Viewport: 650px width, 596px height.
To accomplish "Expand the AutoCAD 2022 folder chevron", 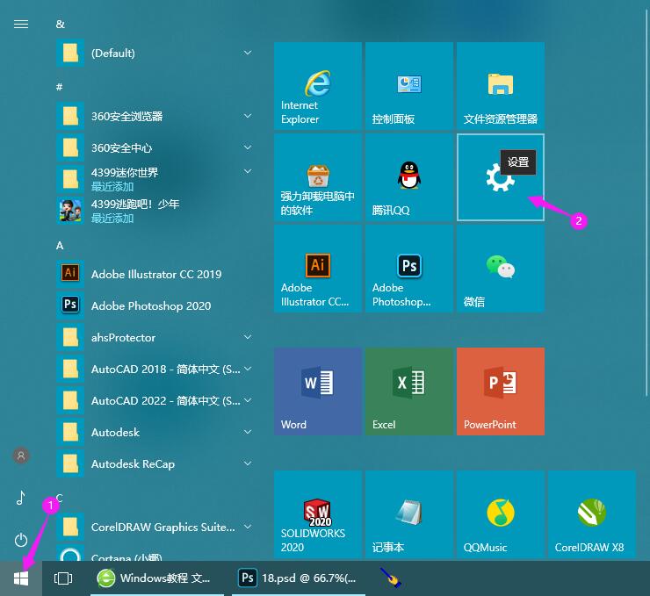I will [248, 400].
